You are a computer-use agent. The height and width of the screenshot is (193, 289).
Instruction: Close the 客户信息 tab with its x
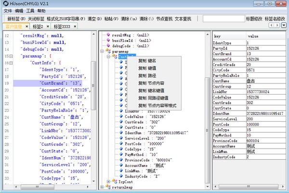click(27, 26)
